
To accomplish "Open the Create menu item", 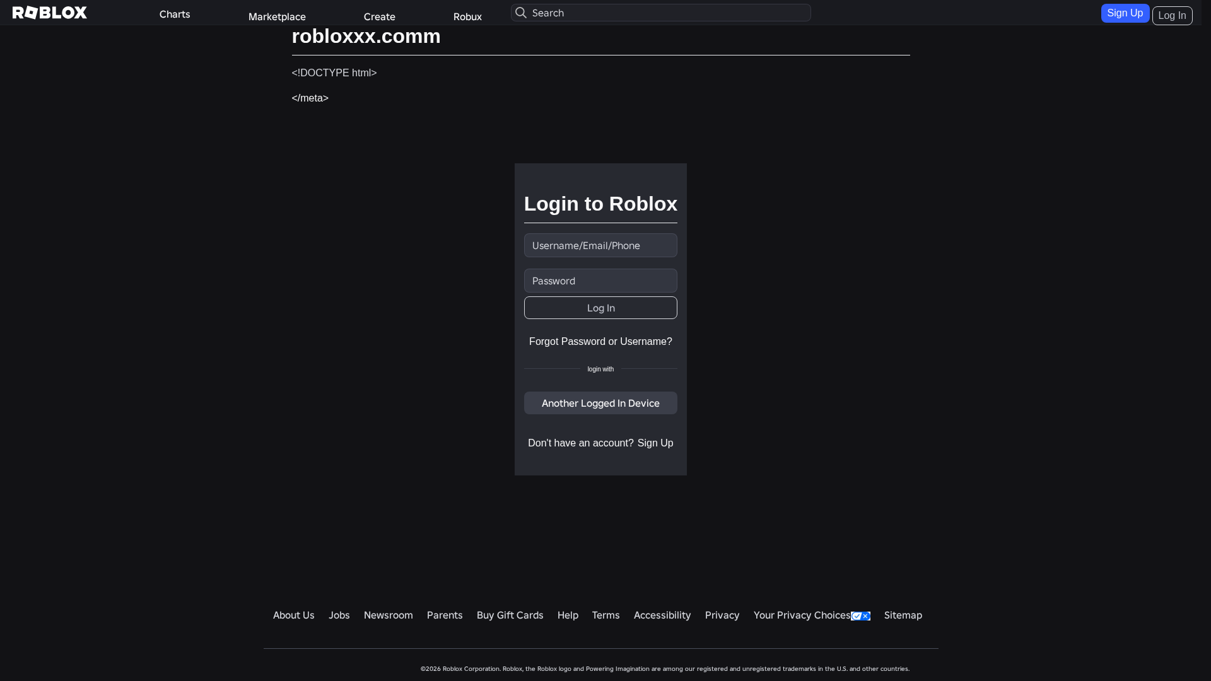I will pyautogui.click(x=380, y=16).
